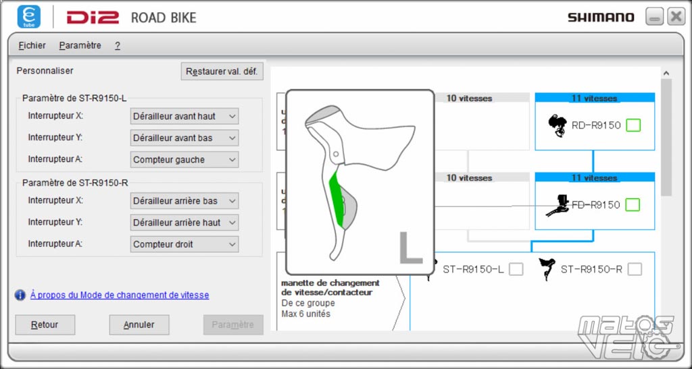
Task: Click the Paramètre de ST-R9150-L group label
Action: pyautogui.click(x=74, y=98)
